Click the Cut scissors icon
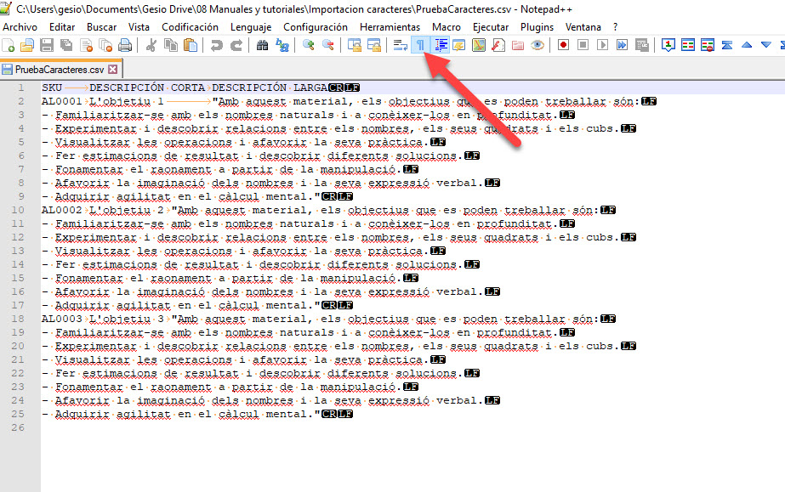This screenshot has height=492, width=785. tap(151, 46)
